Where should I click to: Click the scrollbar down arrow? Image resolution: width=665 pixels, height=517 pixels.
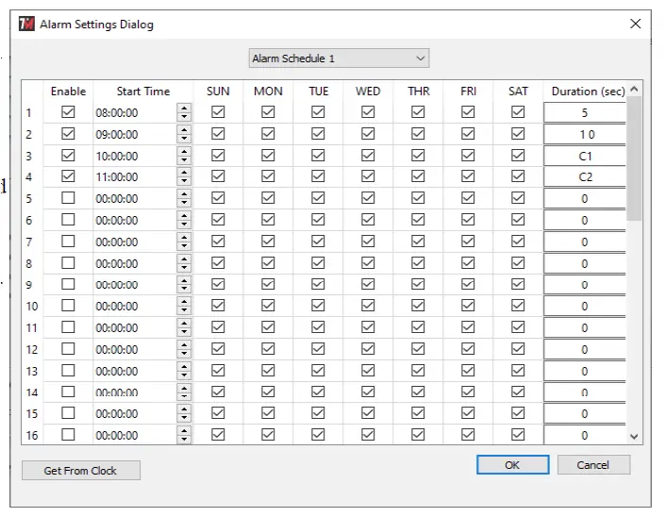(x=634, y=436)
